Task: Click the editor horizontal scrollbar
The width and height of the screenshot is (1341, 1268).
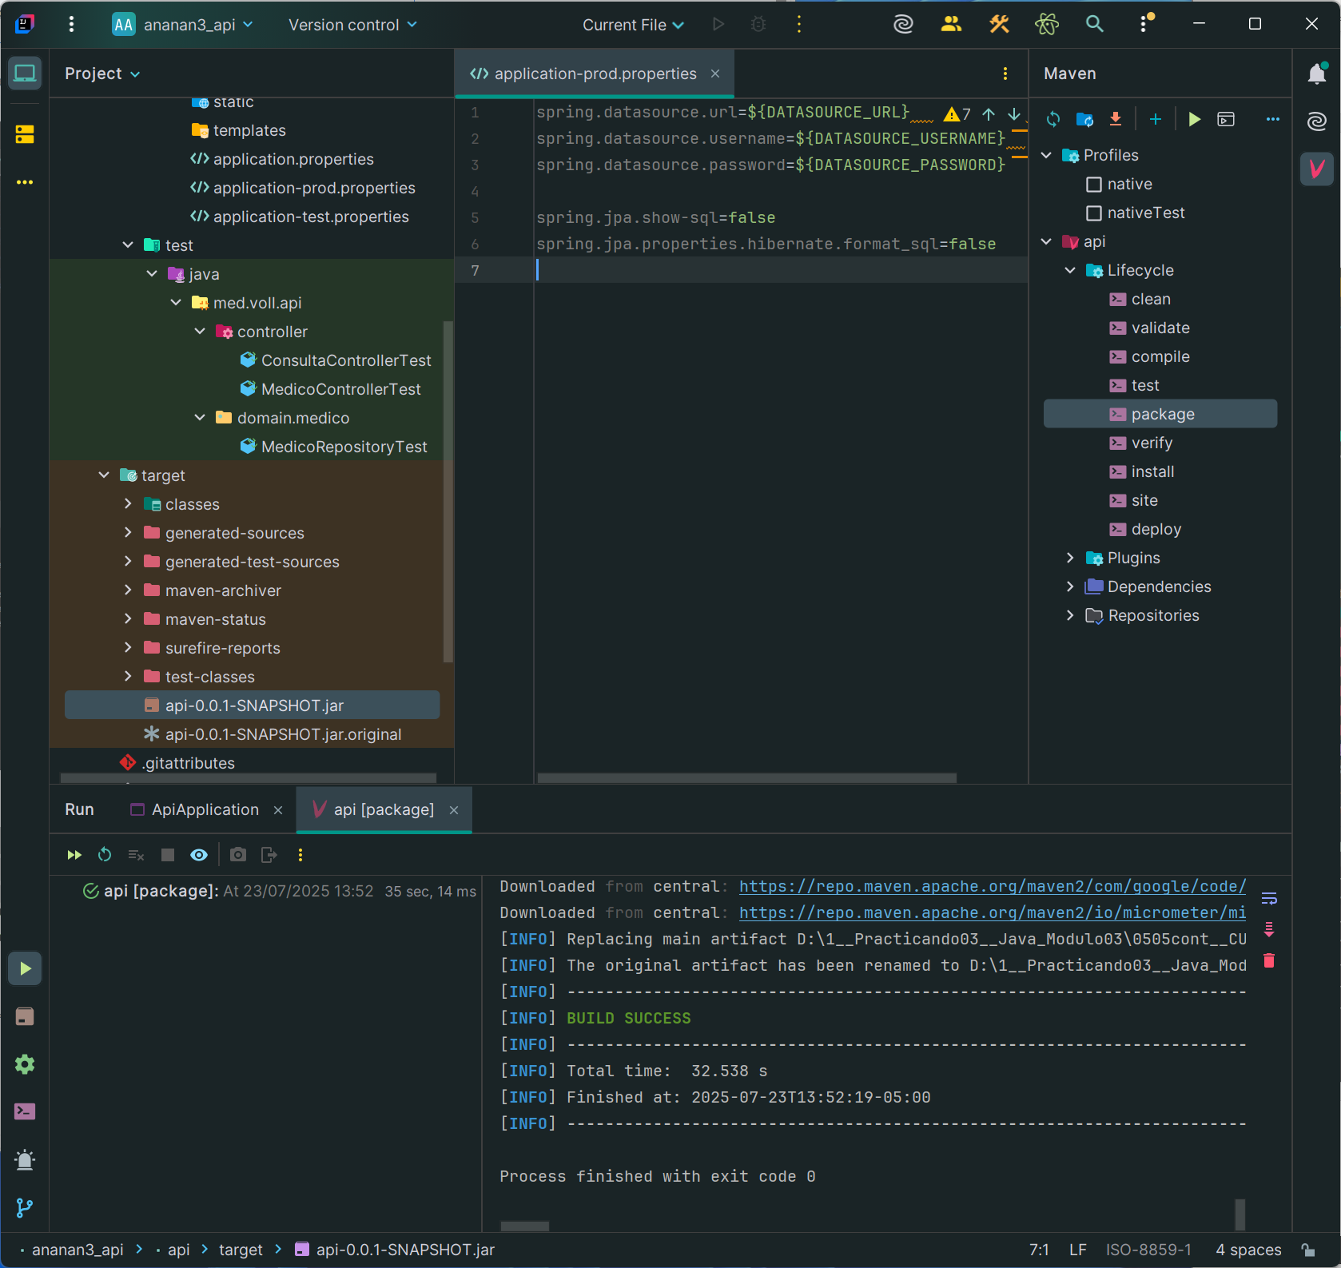Action: (x=747, y=777)
